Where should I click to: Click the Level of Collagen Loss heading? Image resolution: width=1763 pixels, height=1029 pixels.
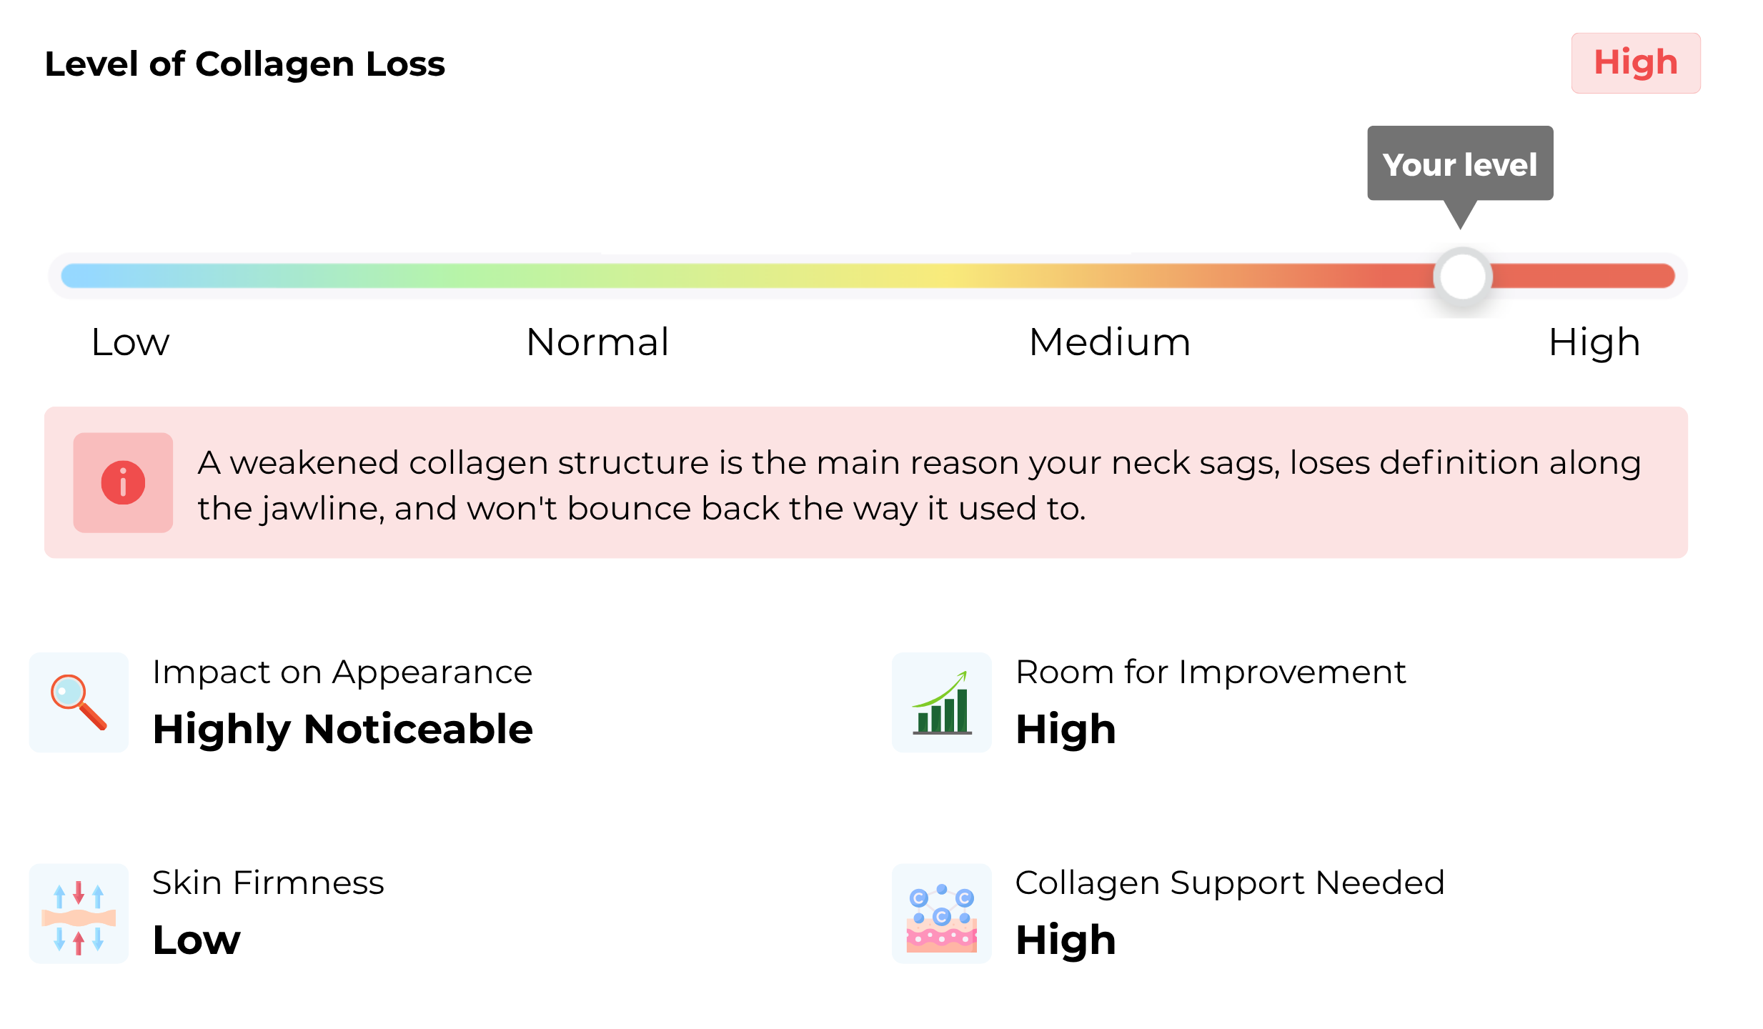245,64
